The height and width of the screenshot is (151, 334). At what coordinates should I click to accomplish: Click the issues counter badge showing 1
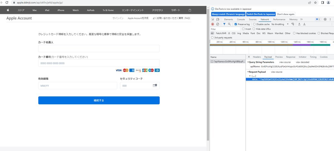pos(318,19)
